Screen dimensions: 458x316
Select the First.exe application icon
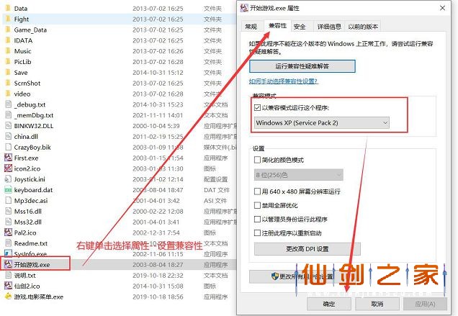[7, 158]
